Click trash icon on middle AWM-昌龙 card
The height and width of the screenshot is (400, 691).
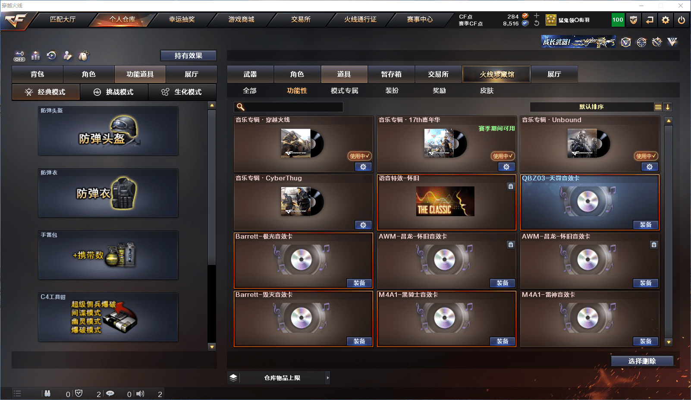[511, 245]
